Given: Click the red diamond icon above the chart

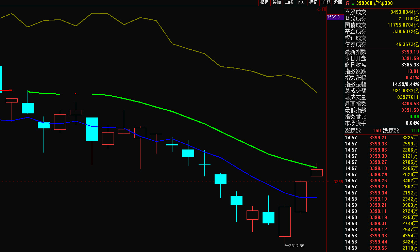Looking at the screenshot, I should [319, 10].
